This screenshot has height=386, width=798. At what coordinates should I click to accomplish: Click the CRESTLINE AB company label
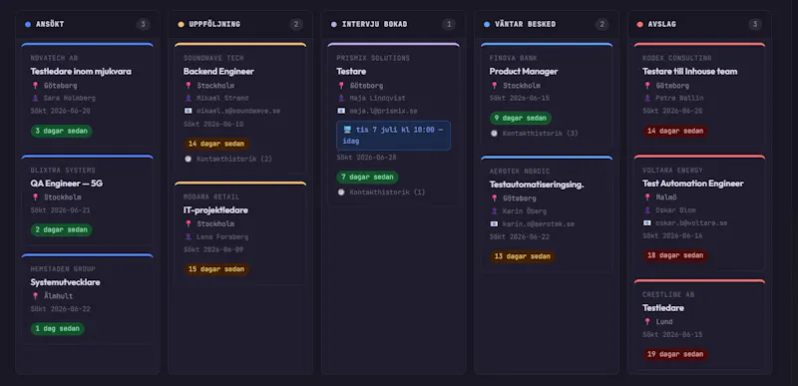pos(668,295)
